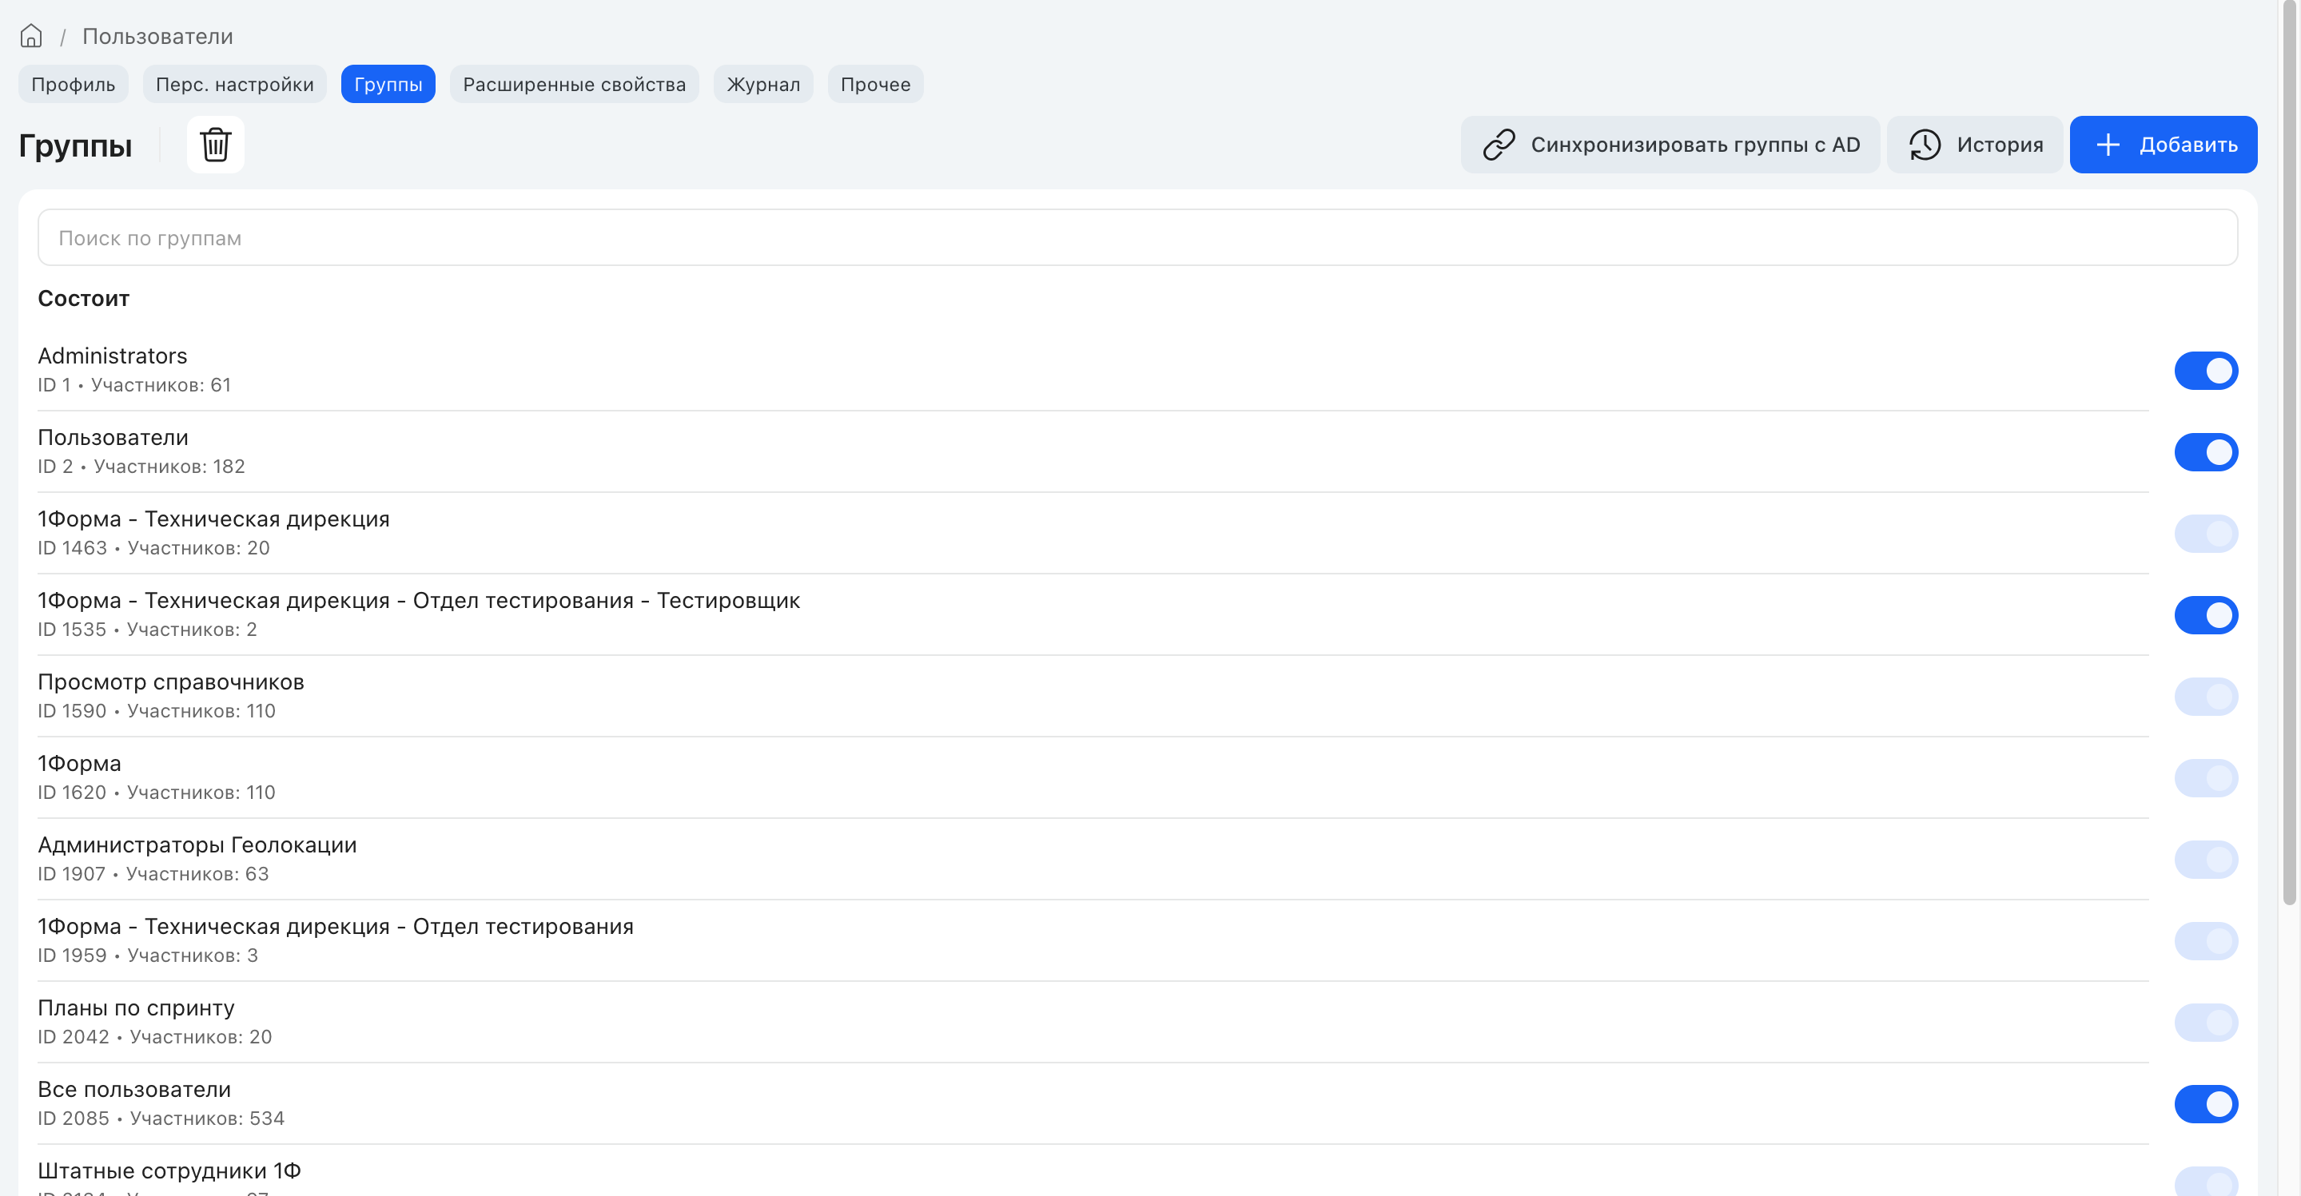
Task: Toggle Тестировщик group switch ID 1535
Action: coord(2207,614)
